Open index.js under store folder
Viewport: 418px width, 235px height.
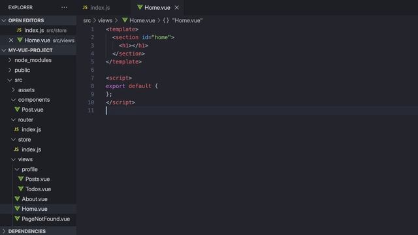point(31,149)
